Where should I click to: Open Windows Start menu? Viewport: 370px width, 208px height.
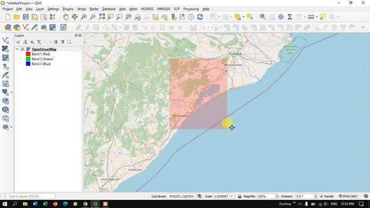click(5, 204)
